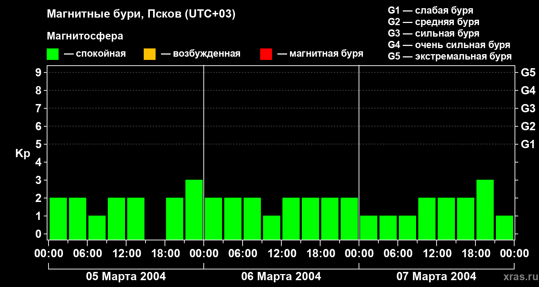The height and width of the screenshot is (287, 539).
Task: Select the Kp 3 bar on 07 Марта
Action: click(485, 210)
